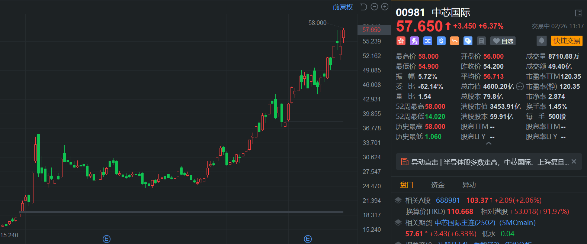Open the gray notes bookmark icon
Screen dimensions: 587x244
481,41
